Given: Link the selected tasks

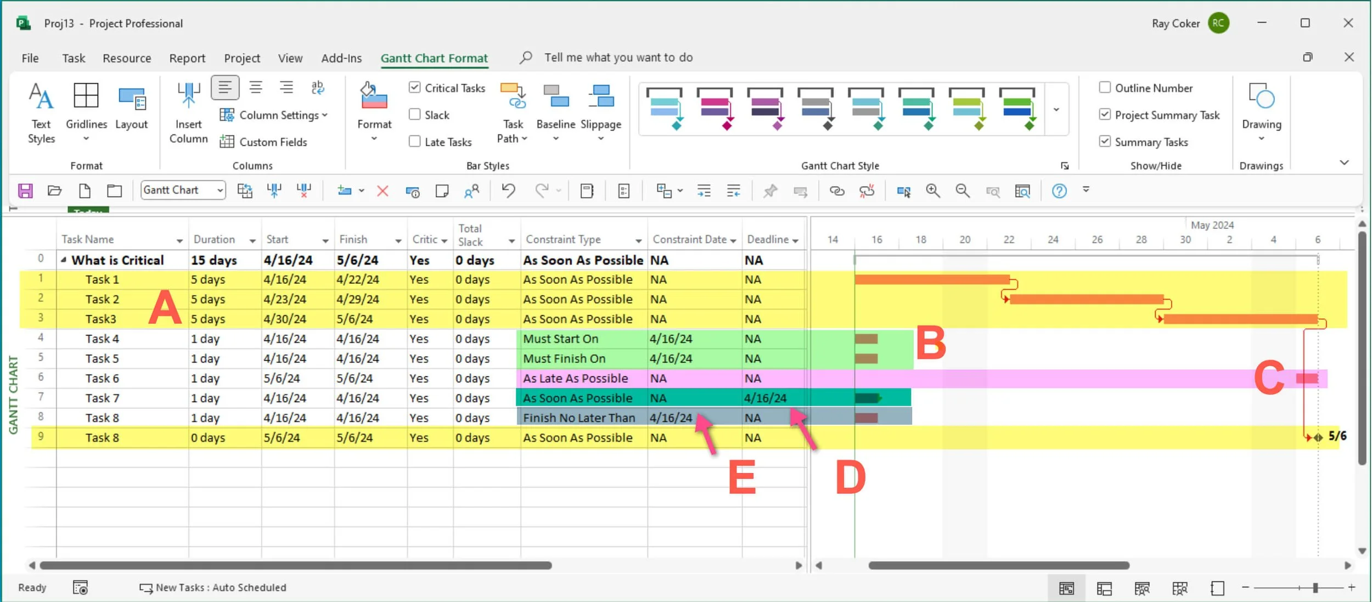Looking at the screenshot, I should coord(836,190).
